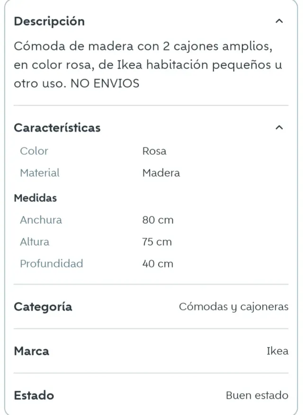This screenshot has height=415, width=303.
Task: Click the Anchura attribute label
Action: 41,220
